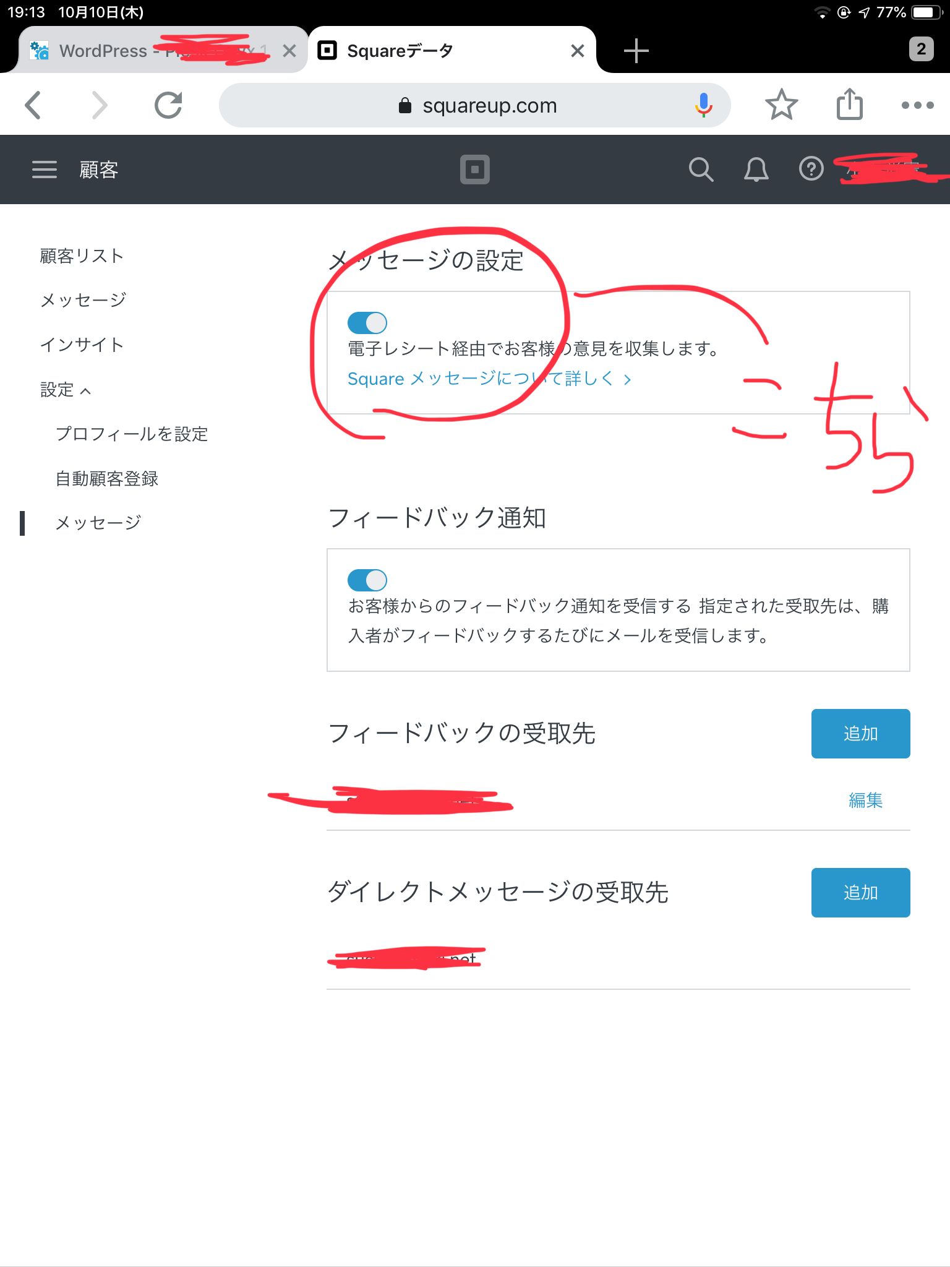Open search with the magnifier icon
950x1267 pixels.
coord(701,170)
